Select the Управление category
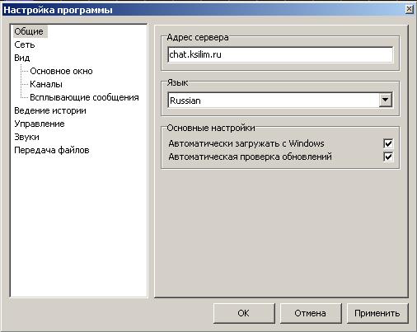 tap(40, 124)
